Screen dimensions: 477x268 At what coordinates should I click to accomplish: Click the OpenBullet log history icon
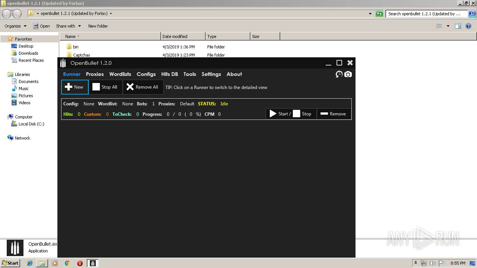[x=339, y=74]
